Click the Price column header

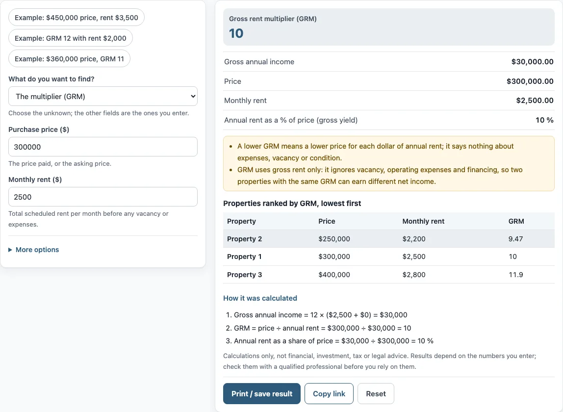click(x=327, y=221)
